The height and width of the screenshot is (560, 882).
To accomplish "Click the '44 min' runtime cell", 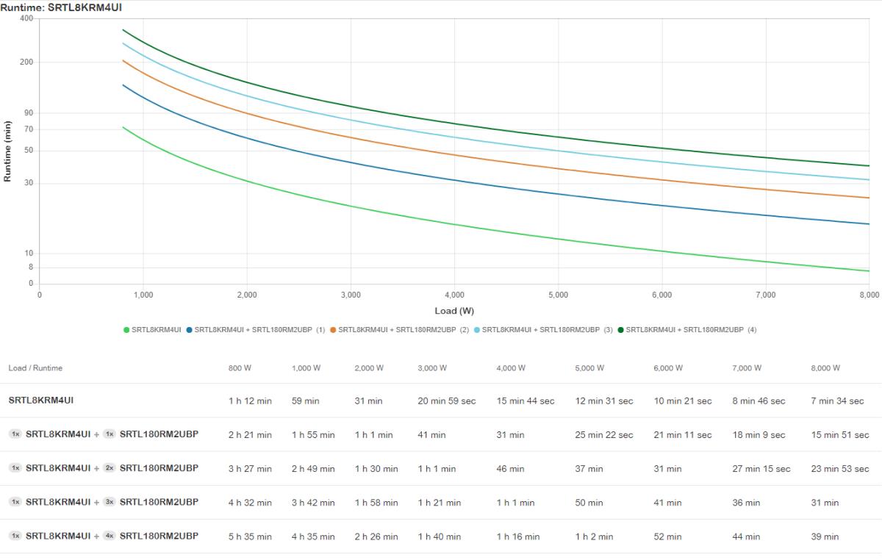I will [x=746, y=536].
